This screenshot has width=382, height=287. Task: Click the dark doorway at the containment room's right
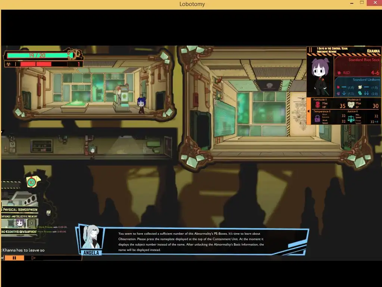pos(160,101)
